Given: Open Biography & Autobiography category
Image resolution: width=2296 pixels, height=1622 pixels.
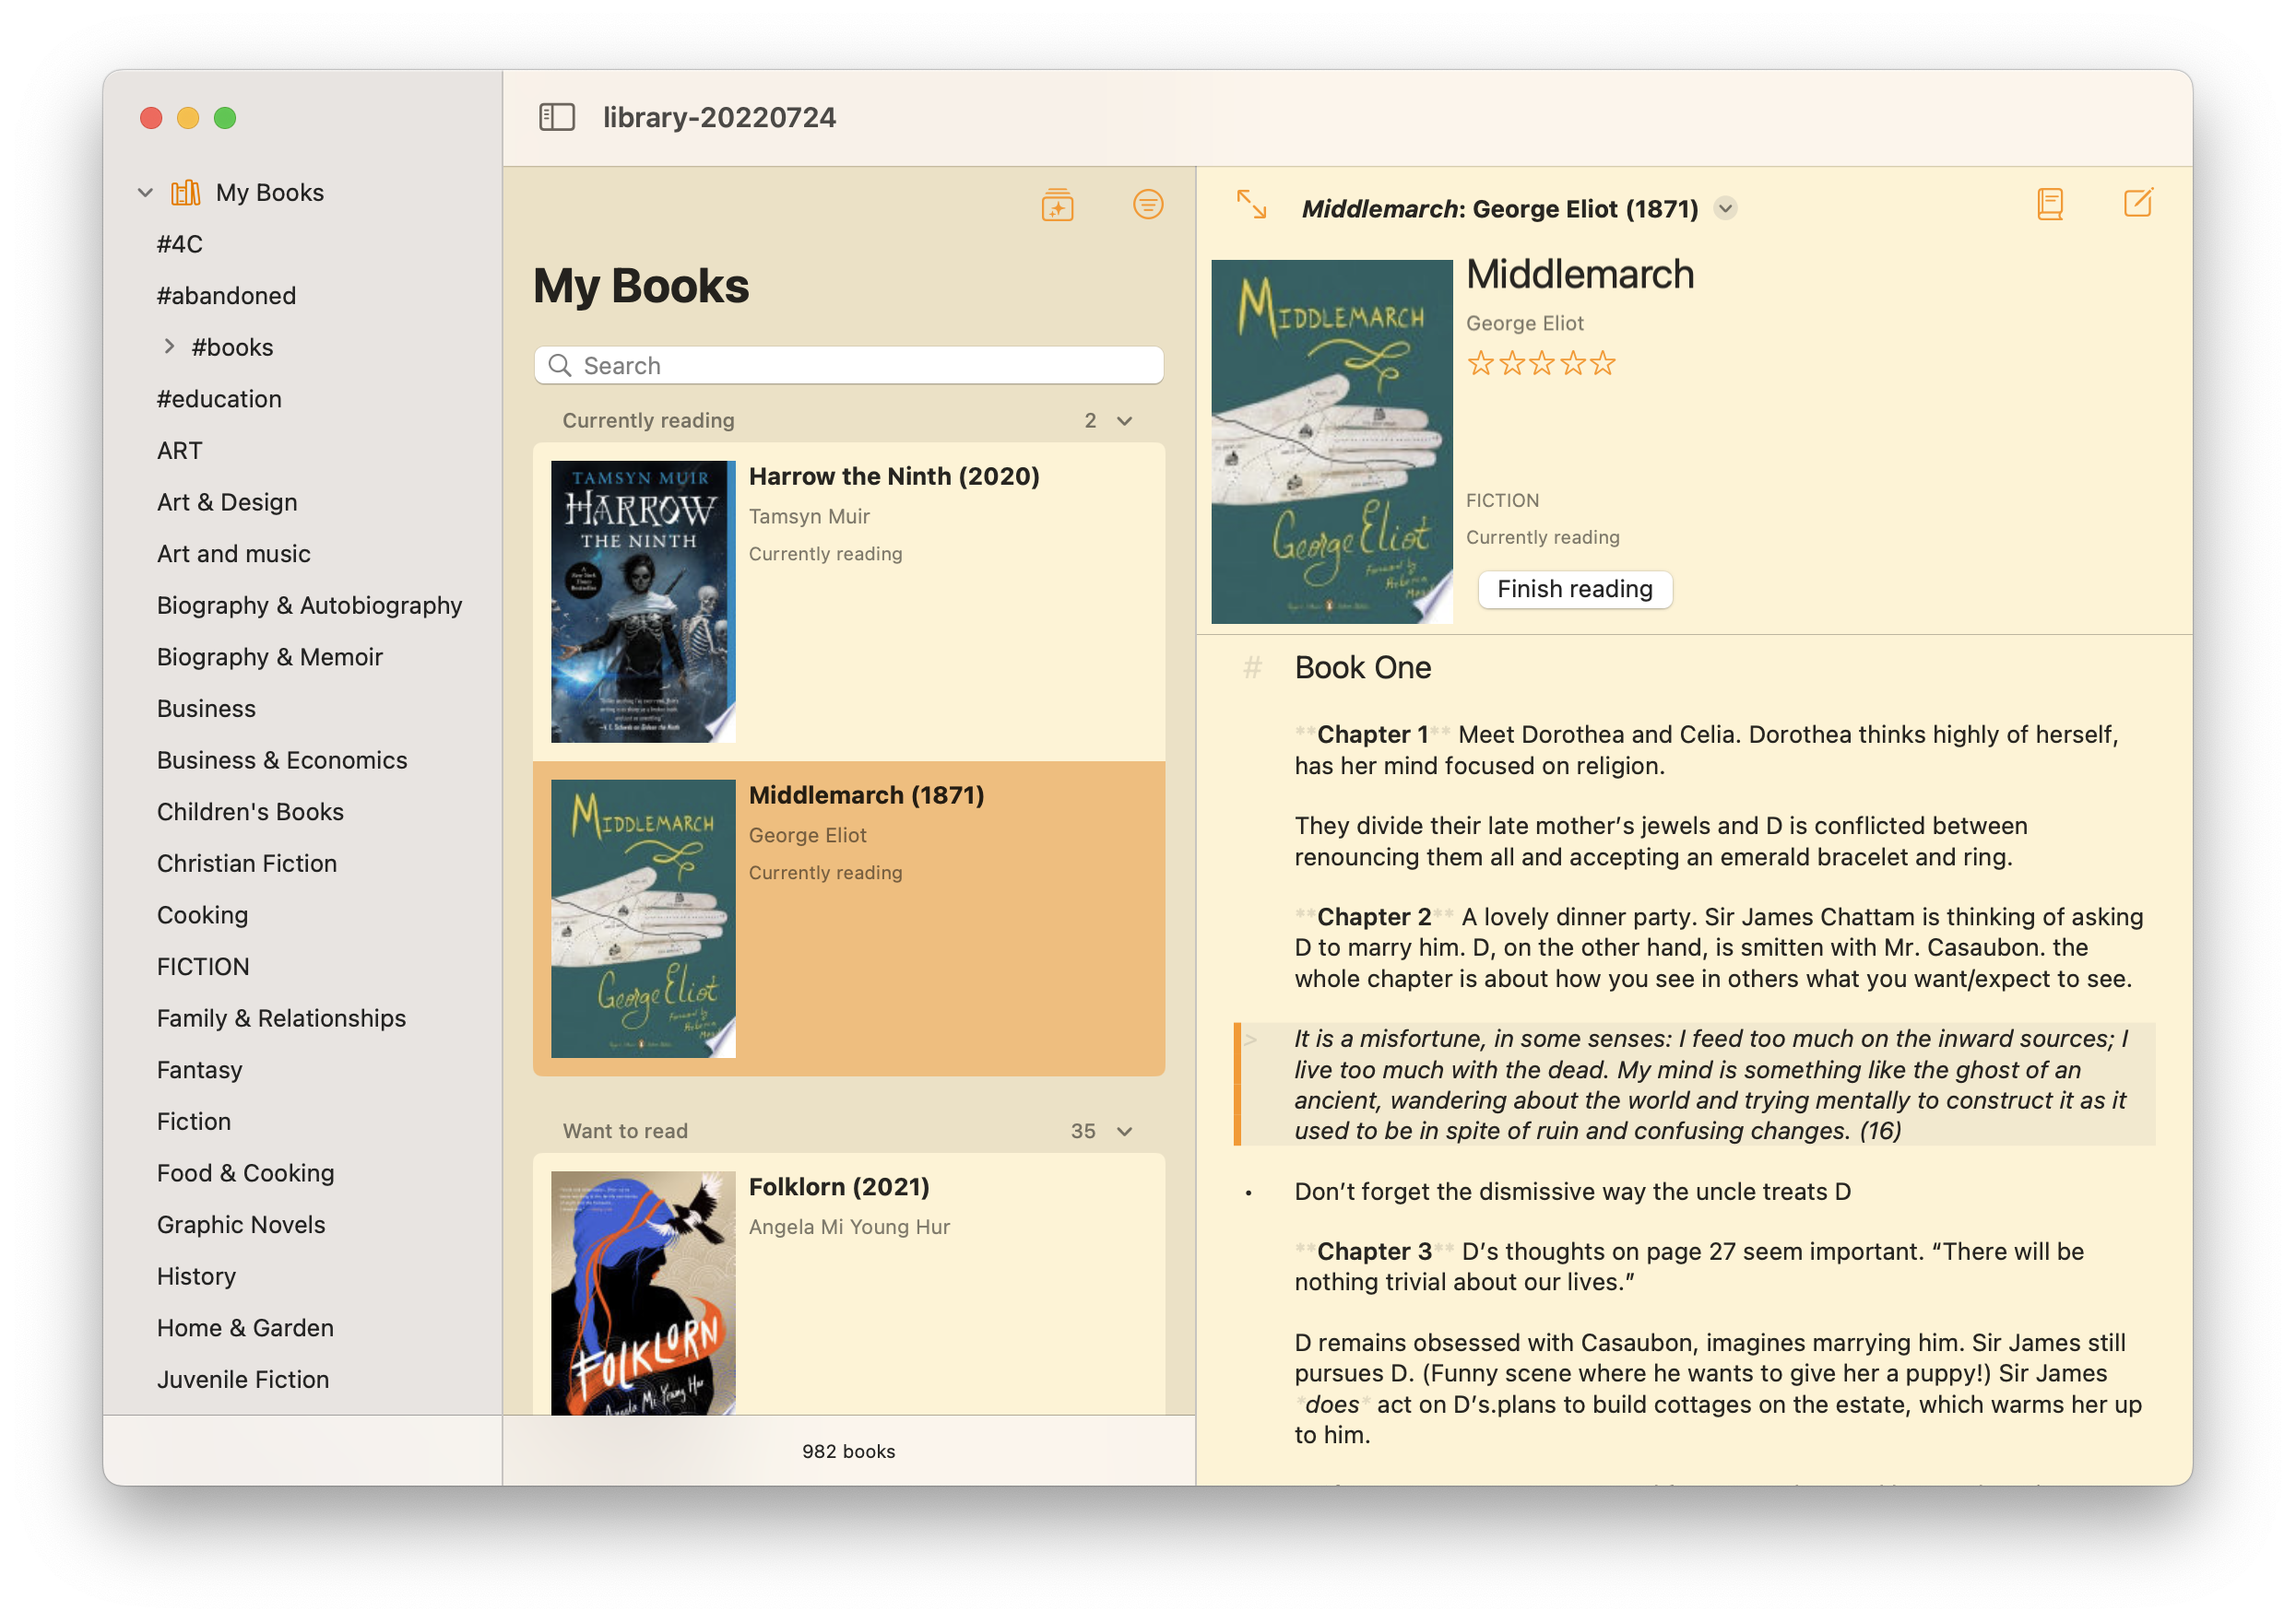Looking at the screenshot, I should click(x=309, y=605).
